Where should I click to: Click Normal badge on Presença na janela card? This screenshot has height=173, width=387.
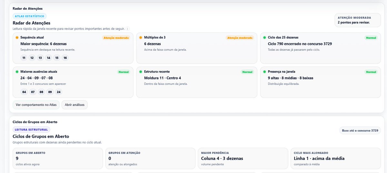[x=371, y=72]
